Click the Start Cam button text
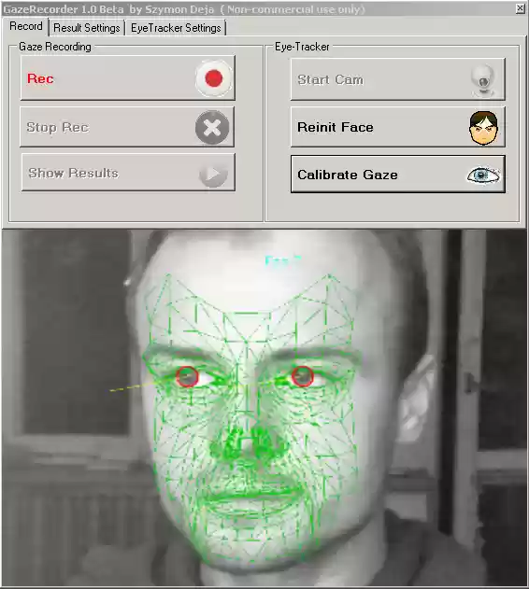The height and width of the screenshot is (589, 529). pos(330,79)
